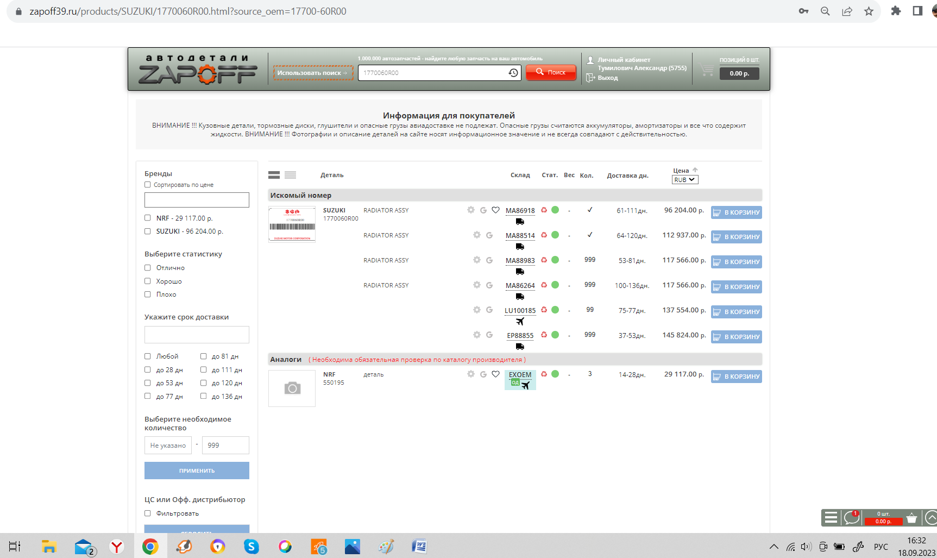Open the RUB currency dropdown
The height and width of the screenshot is (558, 937).
pos(685,180)
